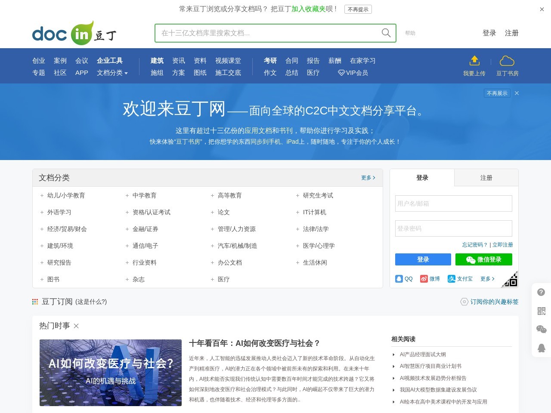The width and height of the screenshot is (551, 413).
Task: Select the 考研 menu item
Action: [x=270, y=61]
